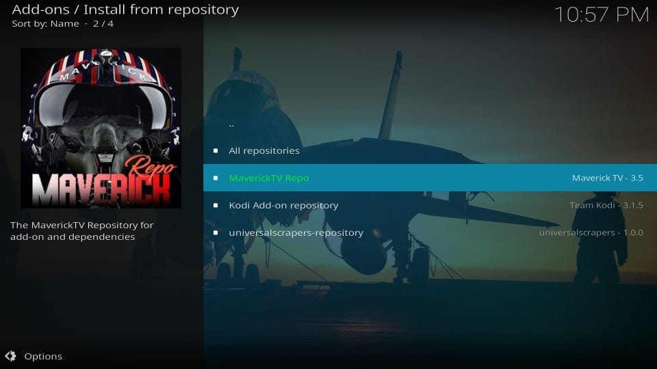This screenshot has width=657, height=369.
Task: Open universalscrapers-repository entry
Action: 430,232
